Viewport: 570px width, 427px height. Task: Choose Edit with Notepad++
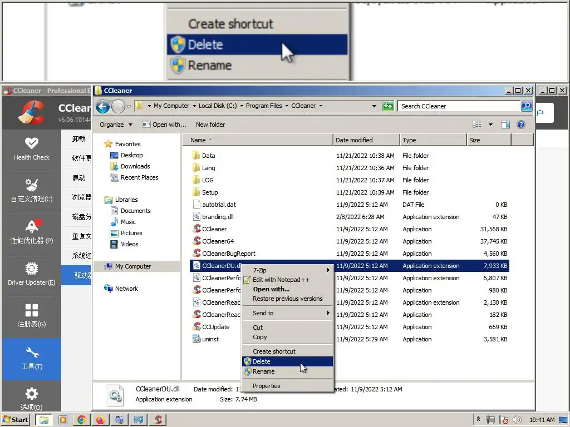coord(287,280)
